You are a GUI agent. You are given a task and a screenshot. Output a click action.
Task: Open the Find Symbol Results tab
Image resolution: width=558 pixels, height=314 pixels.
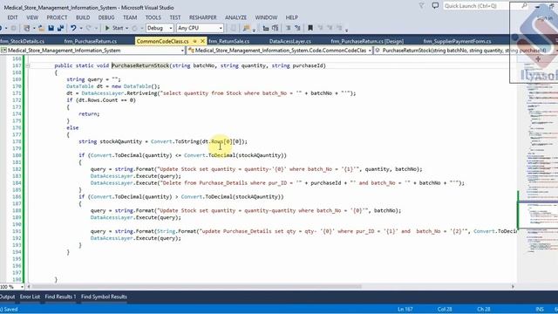[x=104, y=297]
